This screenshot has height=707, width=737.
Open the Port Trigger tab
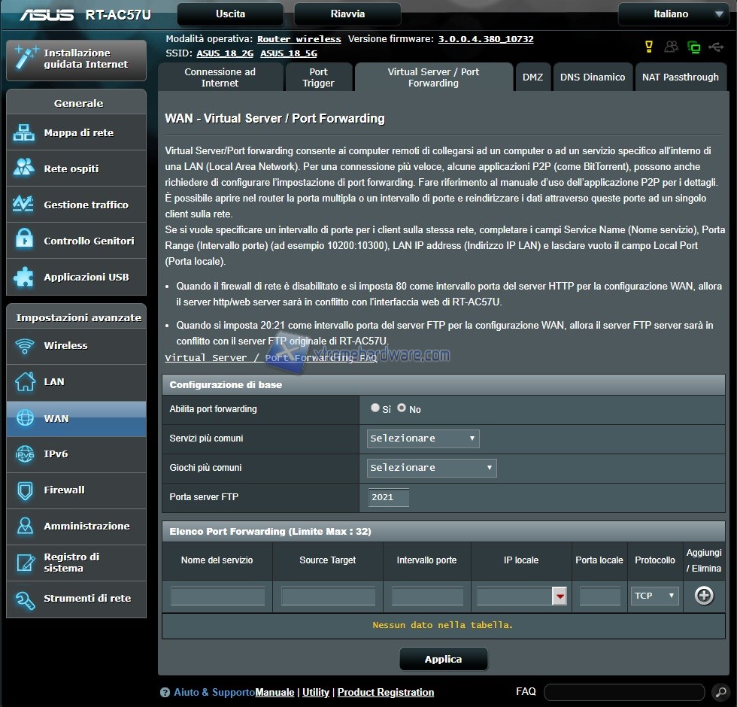click(x=319, y=77)
